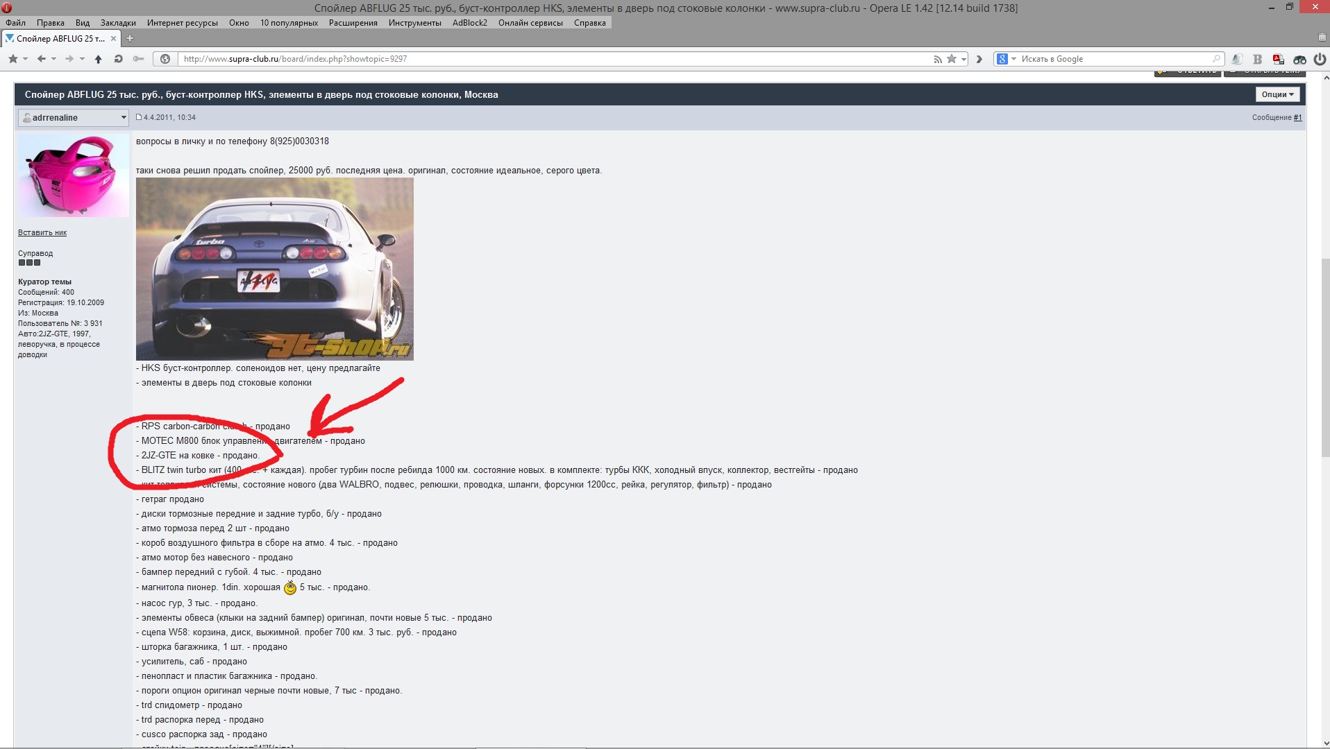Open new tab with plus button
Image resolution: width=1330 pixels, height=749 pixels.
pyautogui.click(x=130, y=38)
